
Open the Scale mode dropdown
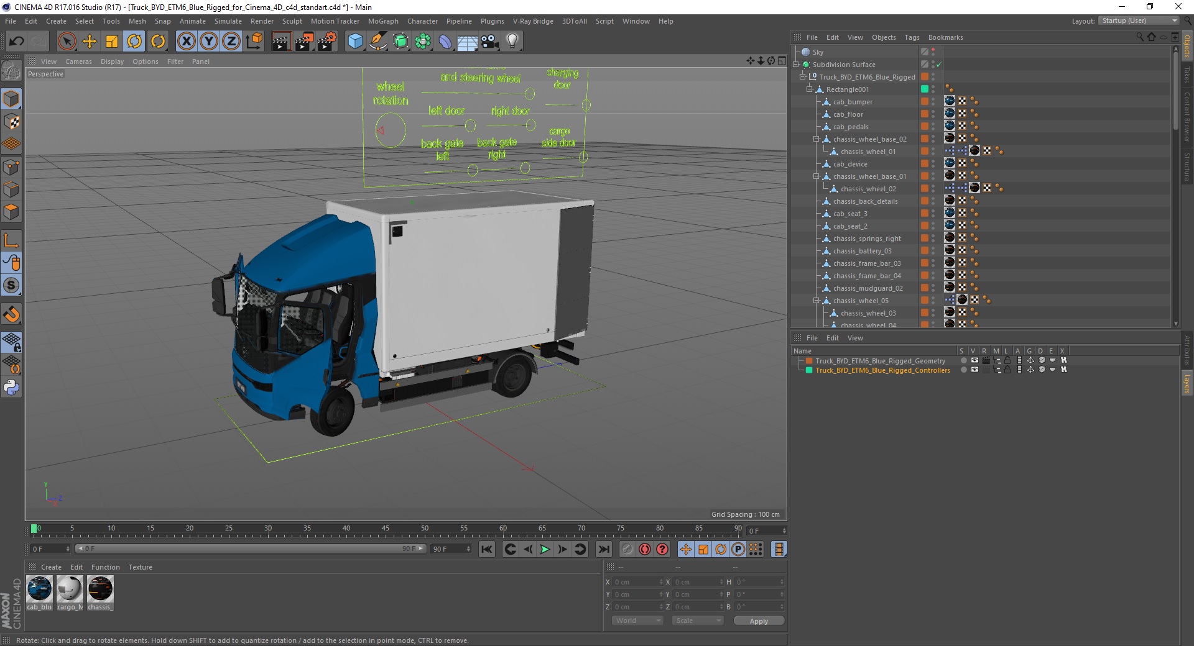pyautogui.click(x=697, y=621)
